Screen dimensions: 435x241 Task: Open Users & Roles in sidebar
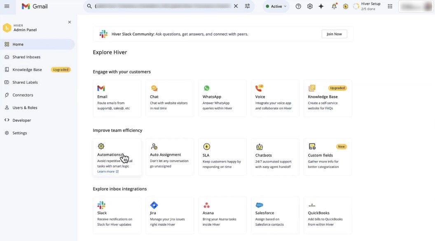pyautogui.click(x=25, y=108)
